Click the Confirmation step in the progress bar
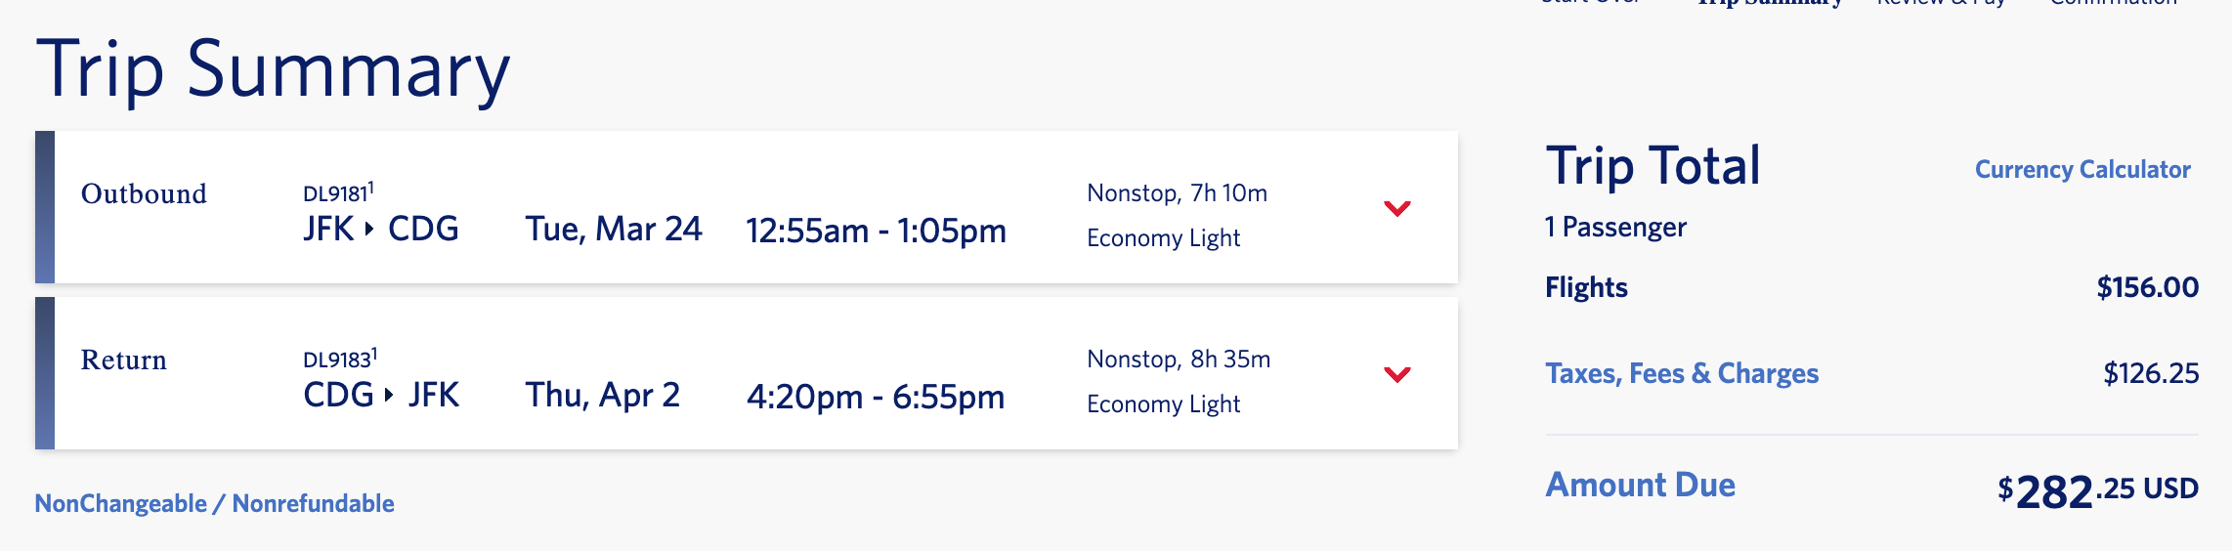The width and height of the screenshot is (2232, 551). pyautogui.click(x=2113, y=3)
